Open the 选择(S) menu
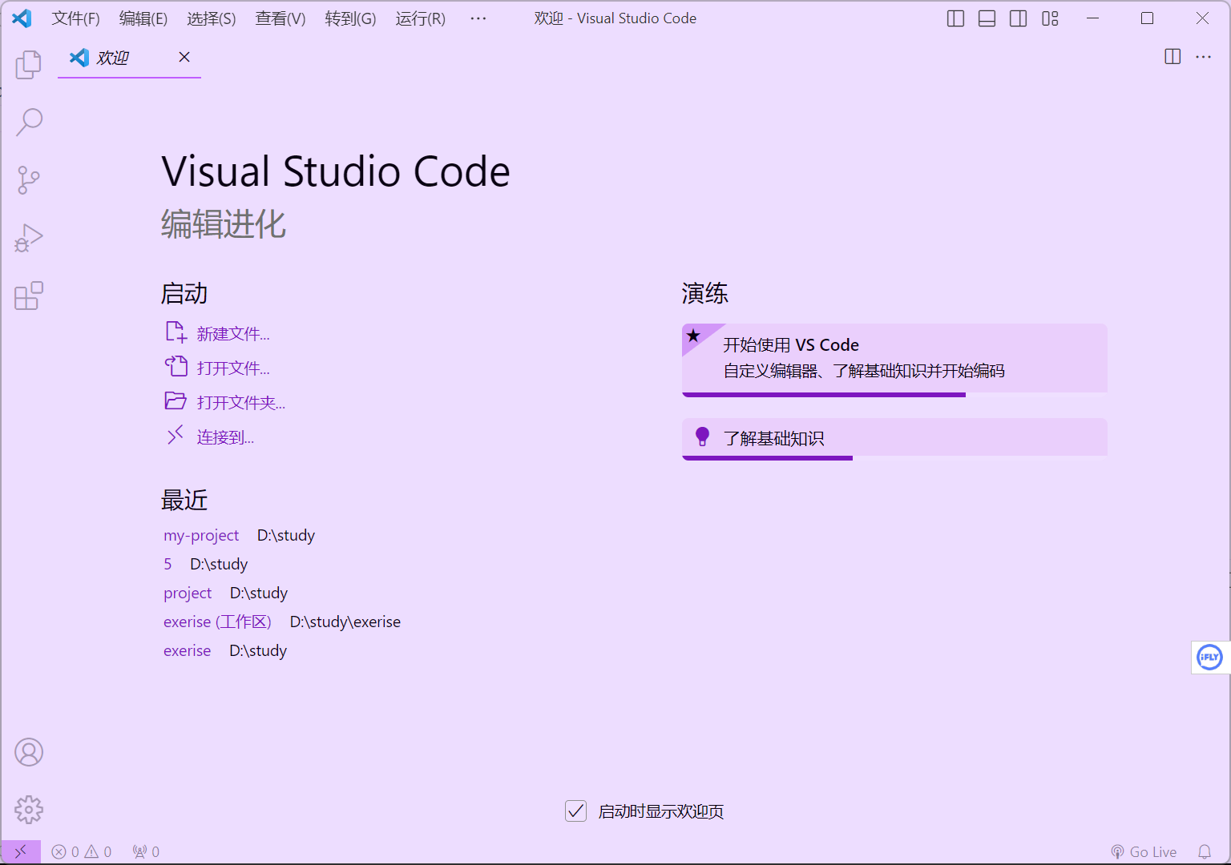The image size is (1231, 865). coord(212,18)
